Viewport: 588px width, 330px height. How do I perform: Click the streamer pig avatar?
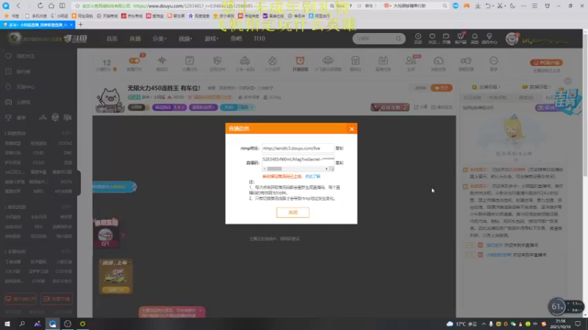click(110, 100)
